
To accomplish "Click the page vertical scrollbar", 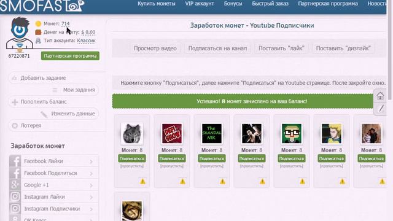I will pos(390,50).
